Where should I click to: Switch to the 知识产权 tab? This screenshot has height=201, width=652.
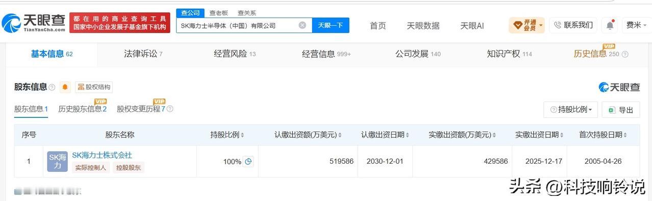point(509,54)
